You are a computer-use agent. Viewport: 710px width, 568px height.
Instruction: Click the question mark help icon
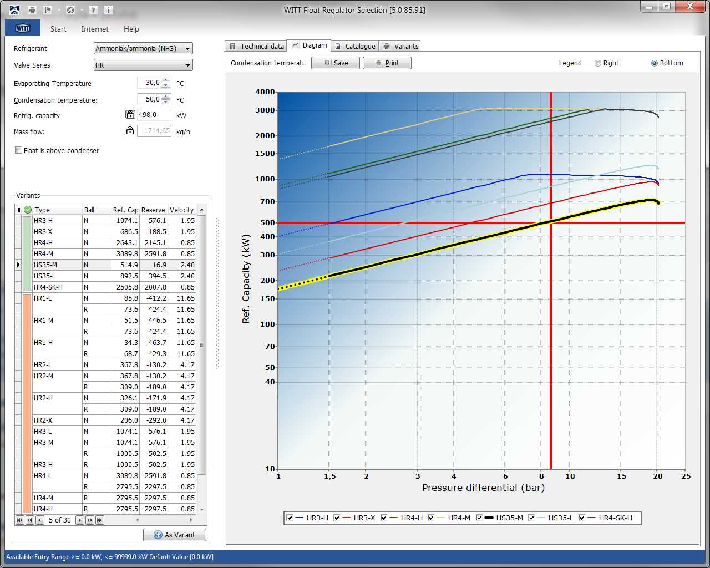tap(93, 10)
